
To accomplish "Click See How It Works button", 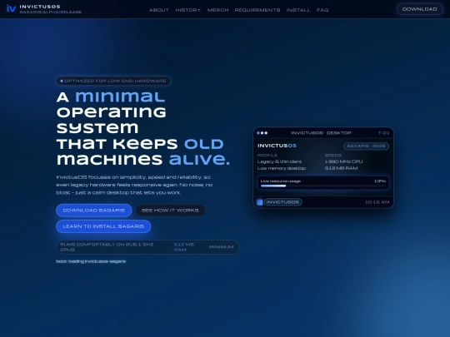I will click(x=170, y=211).
